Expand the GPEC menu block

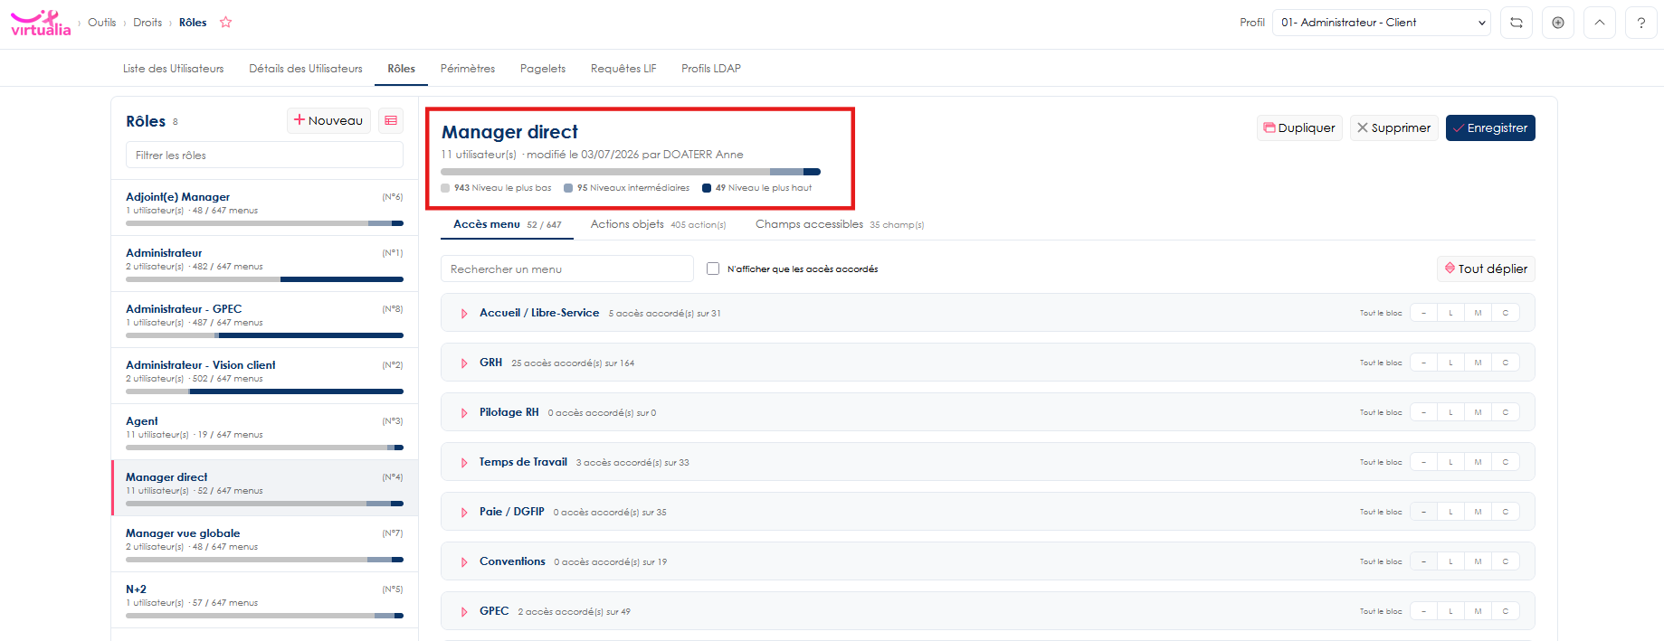click(x=464, y=612)
